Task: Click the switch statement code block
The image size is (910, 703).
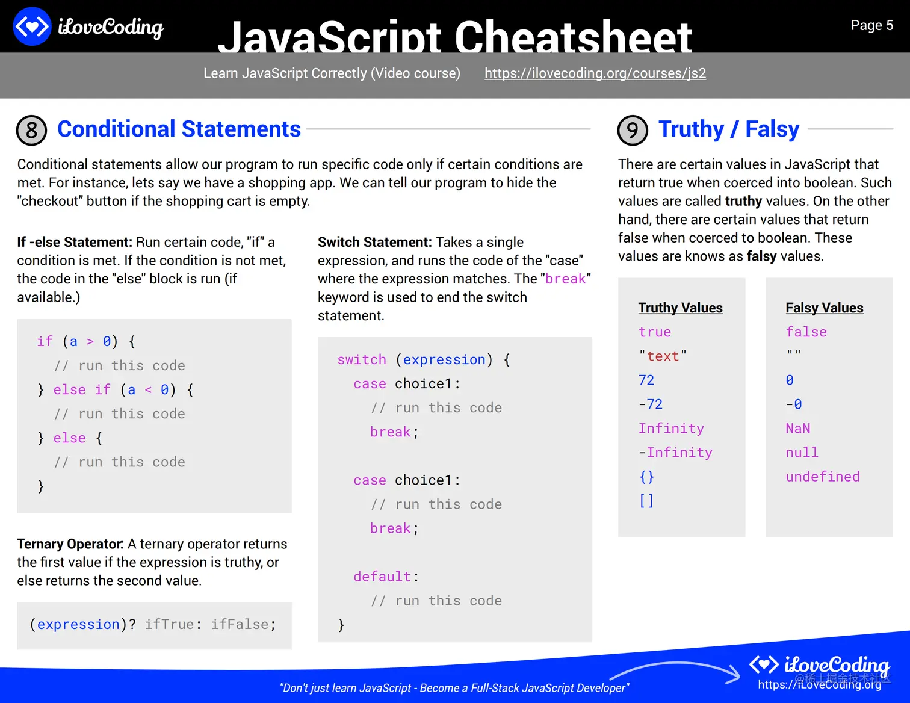Action: 454,489
